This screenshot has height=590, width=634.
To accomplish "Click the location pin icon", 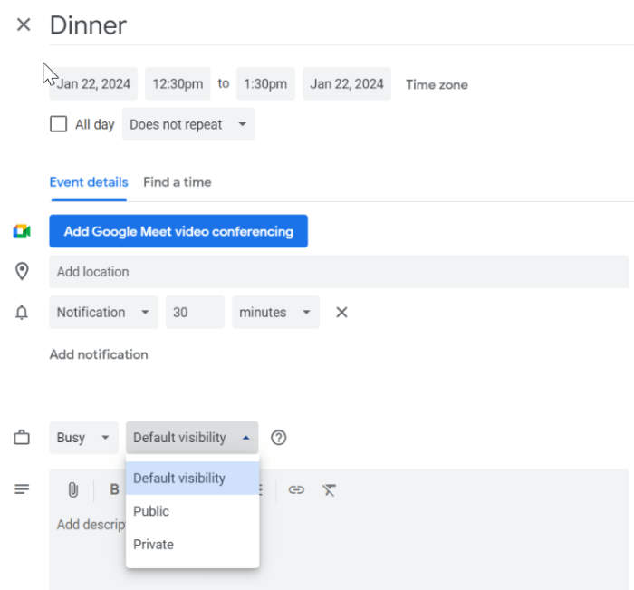I will tap(22, 271).
